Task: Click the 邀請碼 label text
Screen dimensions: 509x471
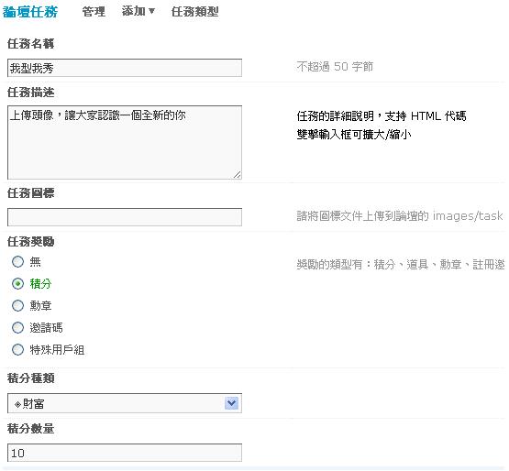Action: 46,328
